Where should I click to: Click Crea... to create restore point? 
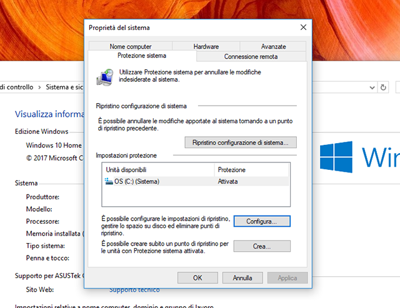pyautogui.click(x=262, y=246)
